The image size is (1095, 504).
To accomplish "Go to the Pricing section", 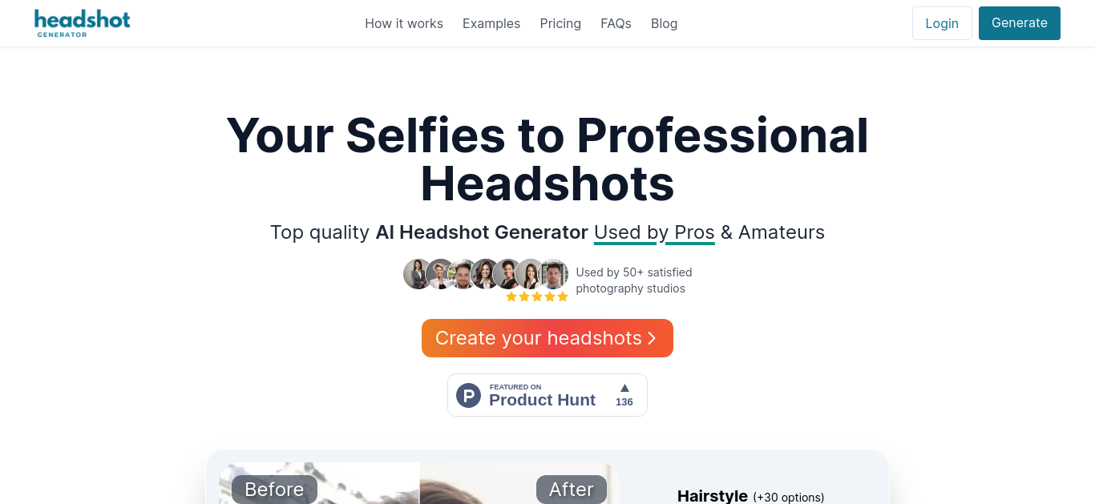I will pos(560,23).
